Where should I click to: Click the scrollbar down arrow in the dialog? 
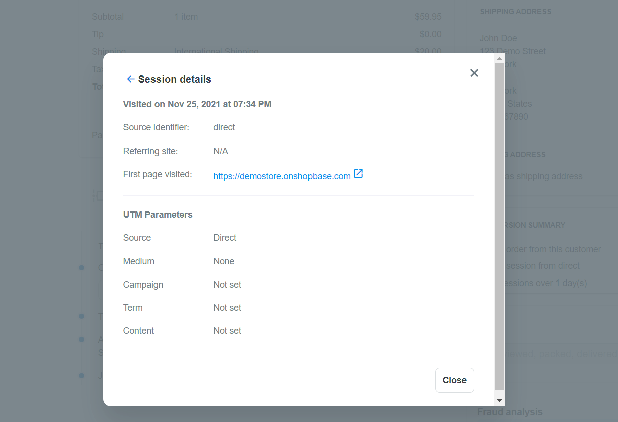[499, 400]
